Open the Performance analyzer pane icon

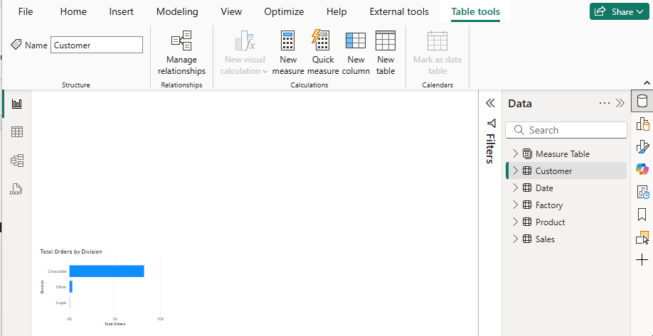[x=642, y=192]
